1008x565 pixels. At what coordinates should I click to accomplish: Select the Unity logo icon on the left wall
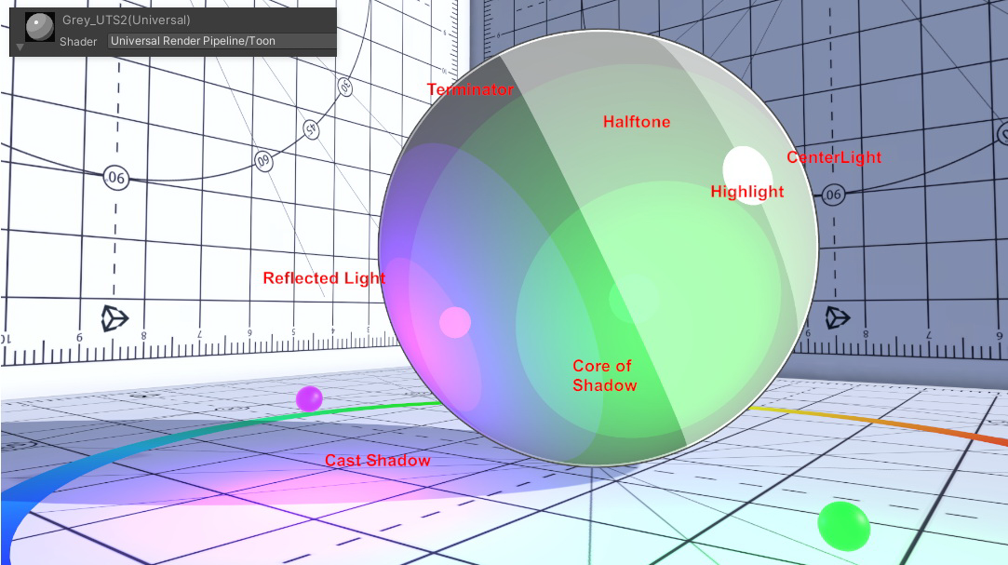click(114, 319)
